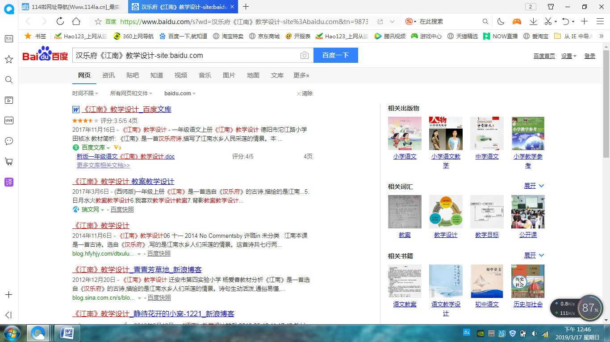
Task: Click the camera image search icon
Action: tap(304, 56)
